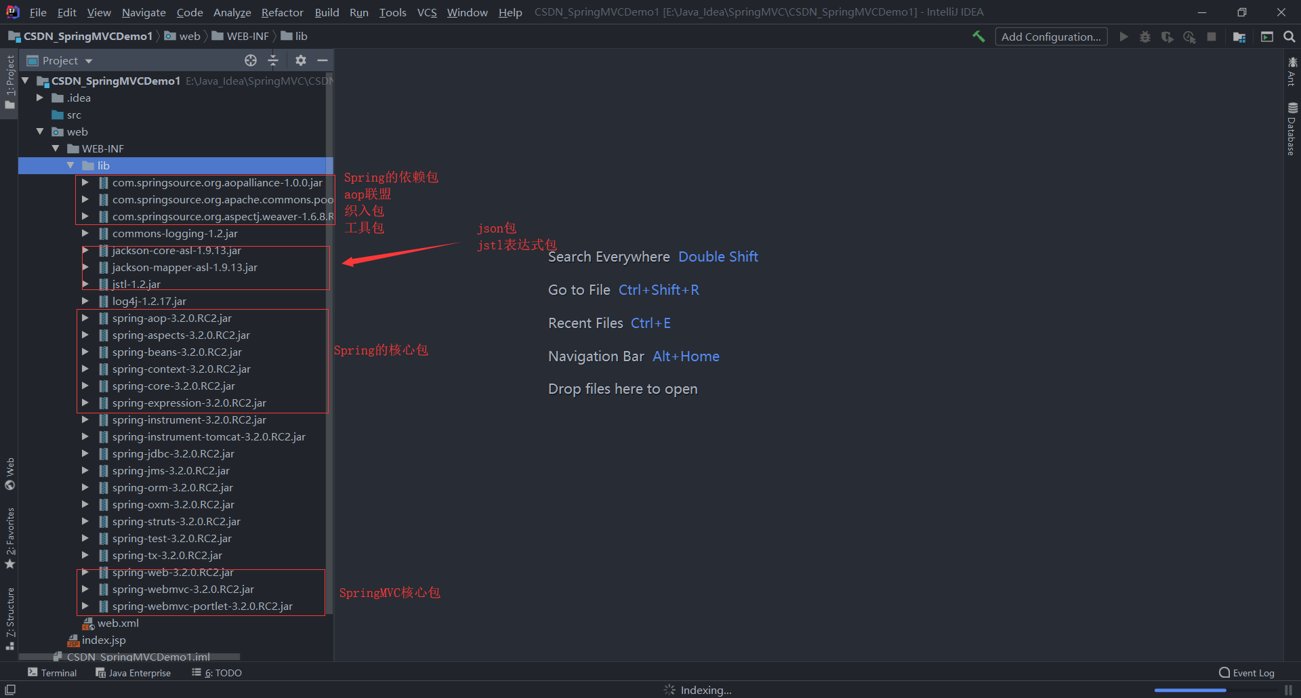Open the Build menu
The width and height of the screenshot is (1301, 698).
coord(327,12)
